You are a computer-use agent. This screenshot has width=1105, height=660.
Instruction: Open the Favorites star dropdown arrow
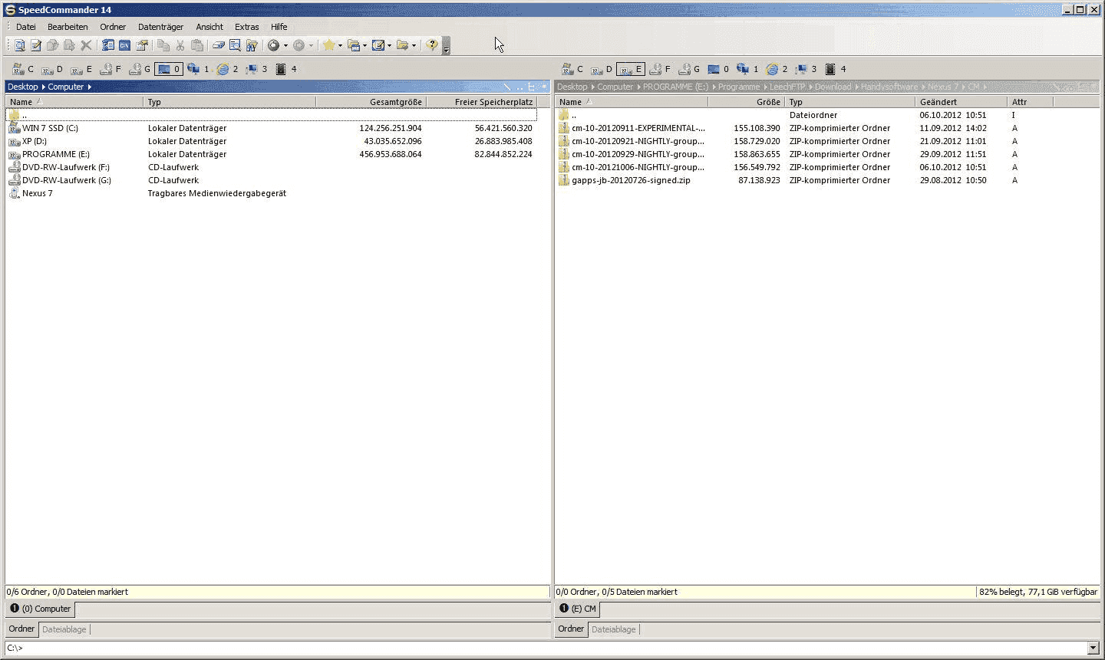(x=340, y=45)
